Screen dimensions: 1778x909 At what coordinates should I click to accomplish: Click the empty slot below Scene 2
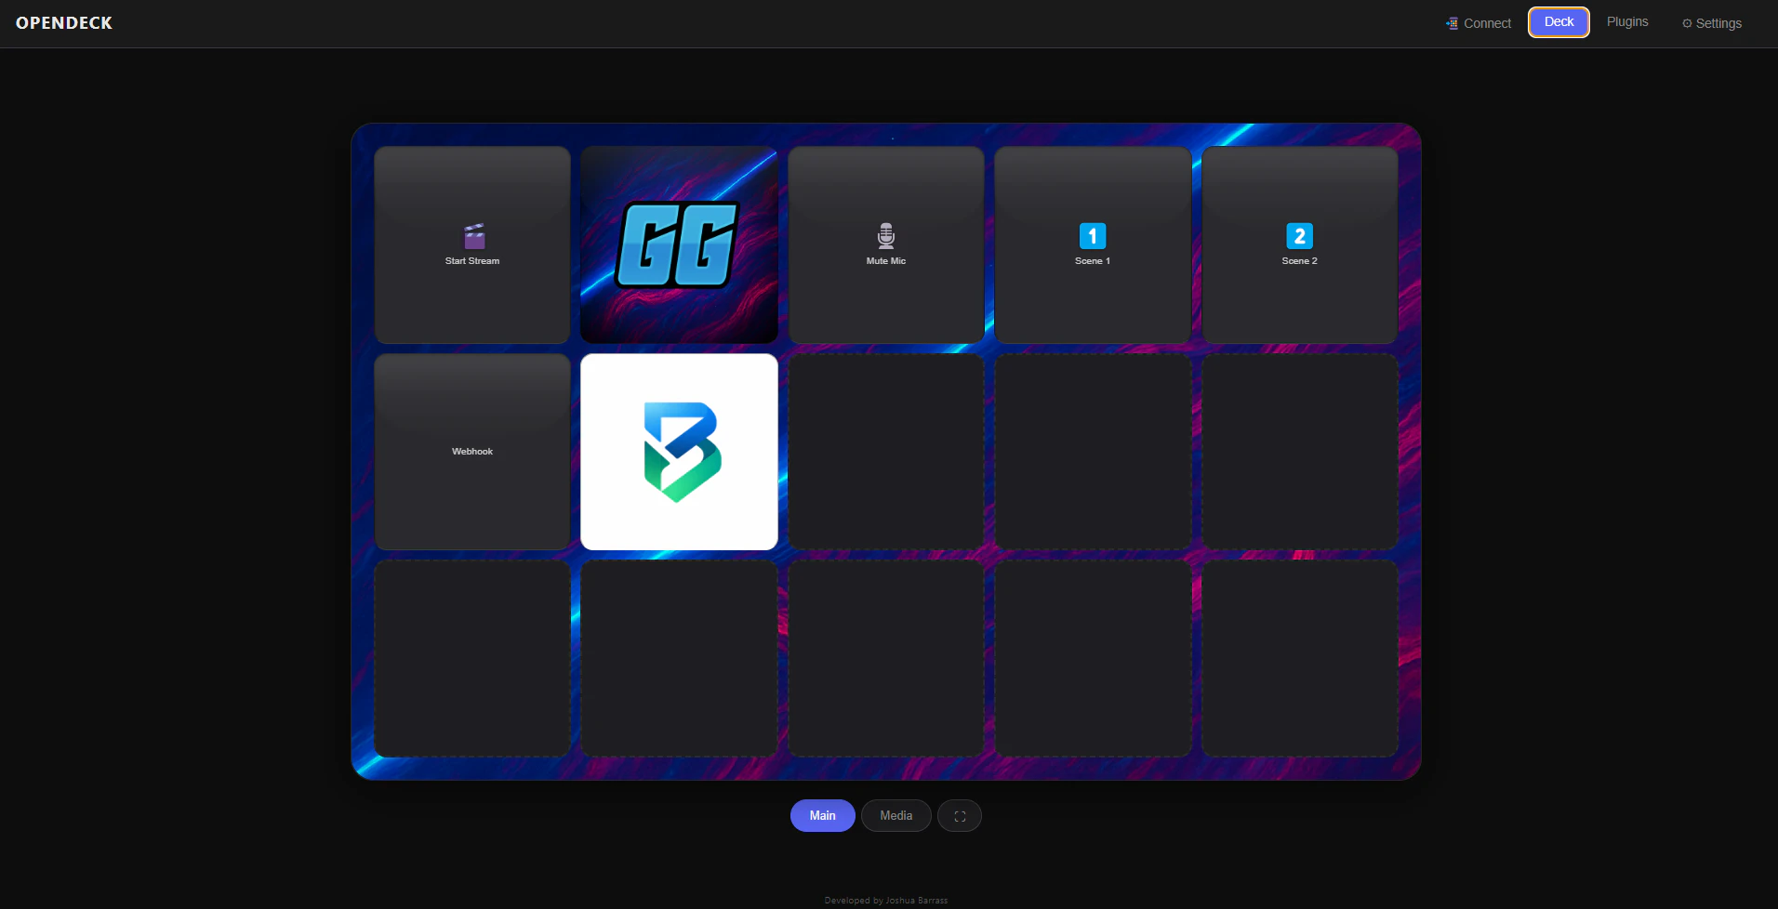click(x=1298, y=452)
